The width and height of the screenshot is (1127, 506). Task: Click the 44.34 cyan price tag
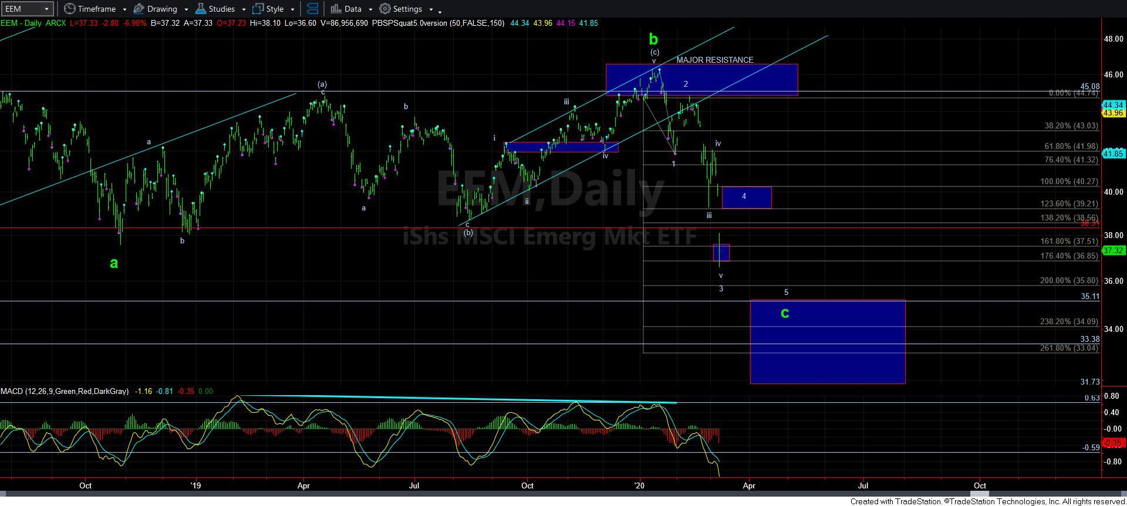1113,105
